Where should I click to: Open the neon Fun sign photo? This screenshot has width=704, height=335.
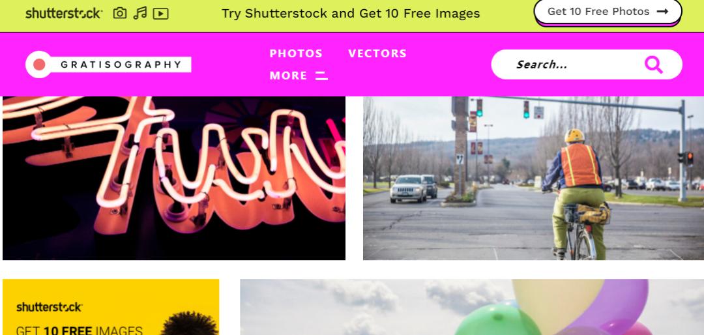pyautogui.click(x=174, y=179)
